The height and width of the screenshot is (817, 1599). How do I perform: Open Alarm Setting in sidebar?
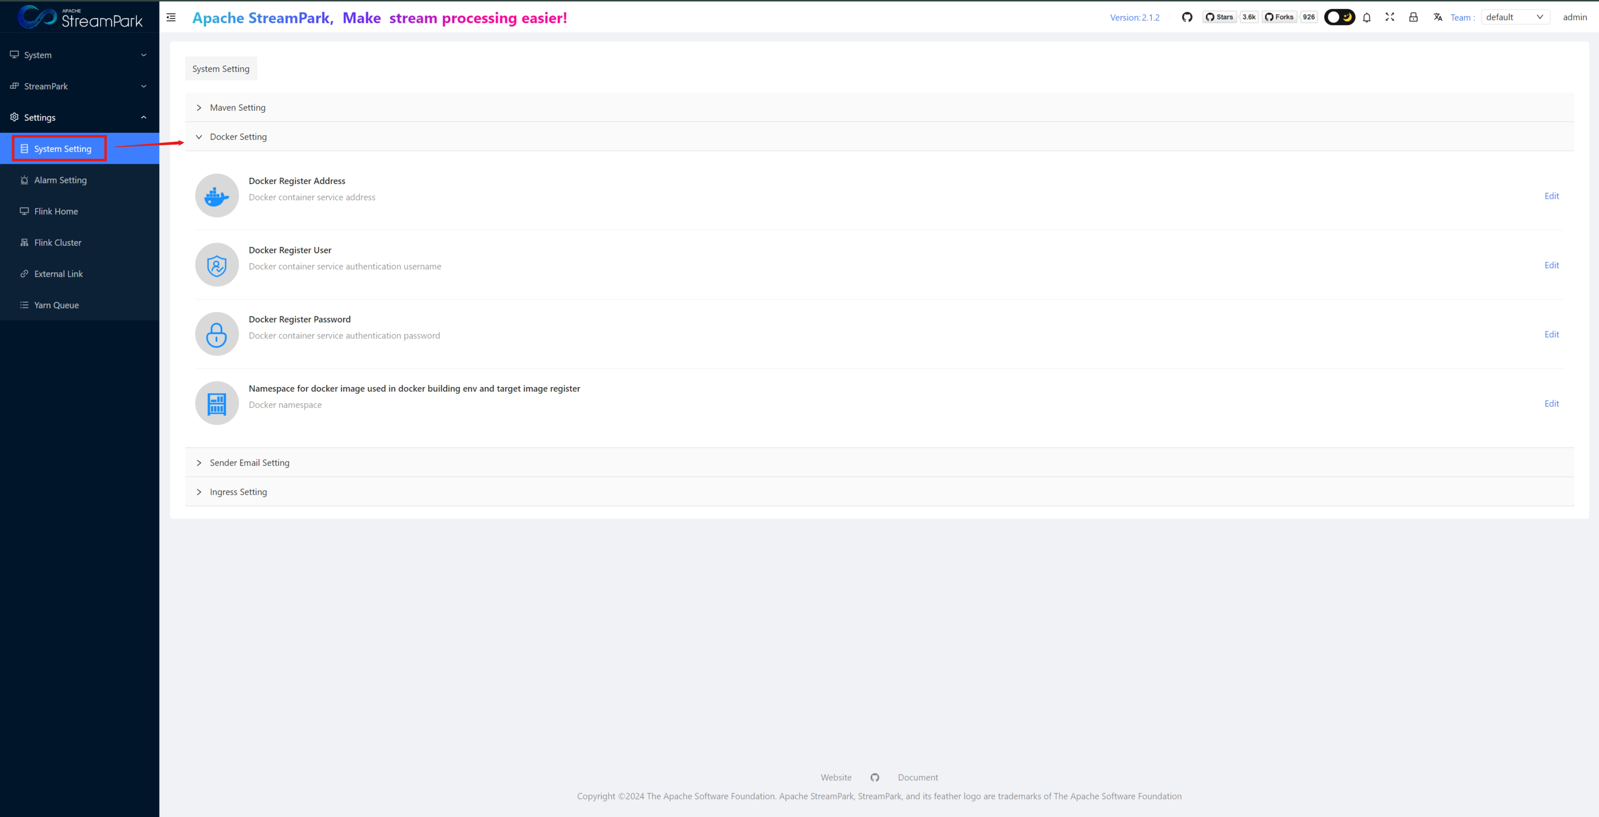[x=60, y=180]
